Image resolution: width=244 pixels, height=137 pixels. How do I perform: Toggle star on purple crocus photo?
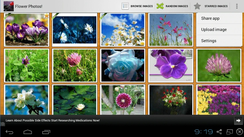[x=47, y=16]
